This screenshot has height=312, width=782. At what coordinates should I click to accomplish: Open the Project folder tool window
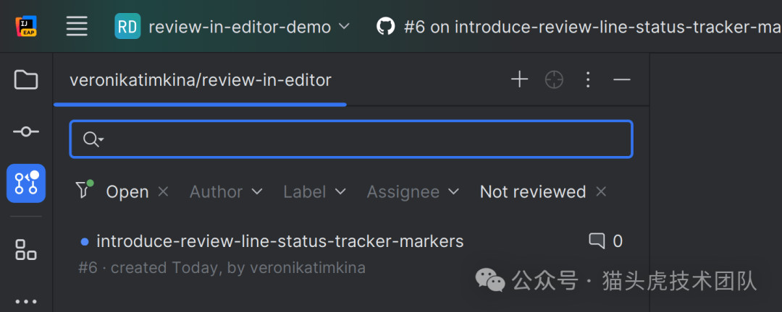pyautogui.click(x=26, y=79)
